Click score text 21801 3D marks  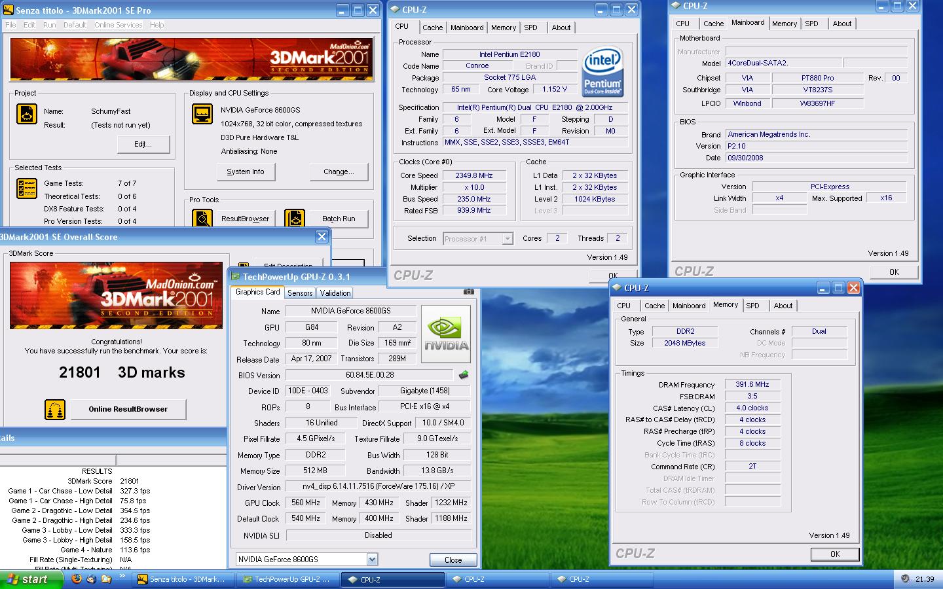click(x=122, y=372)
